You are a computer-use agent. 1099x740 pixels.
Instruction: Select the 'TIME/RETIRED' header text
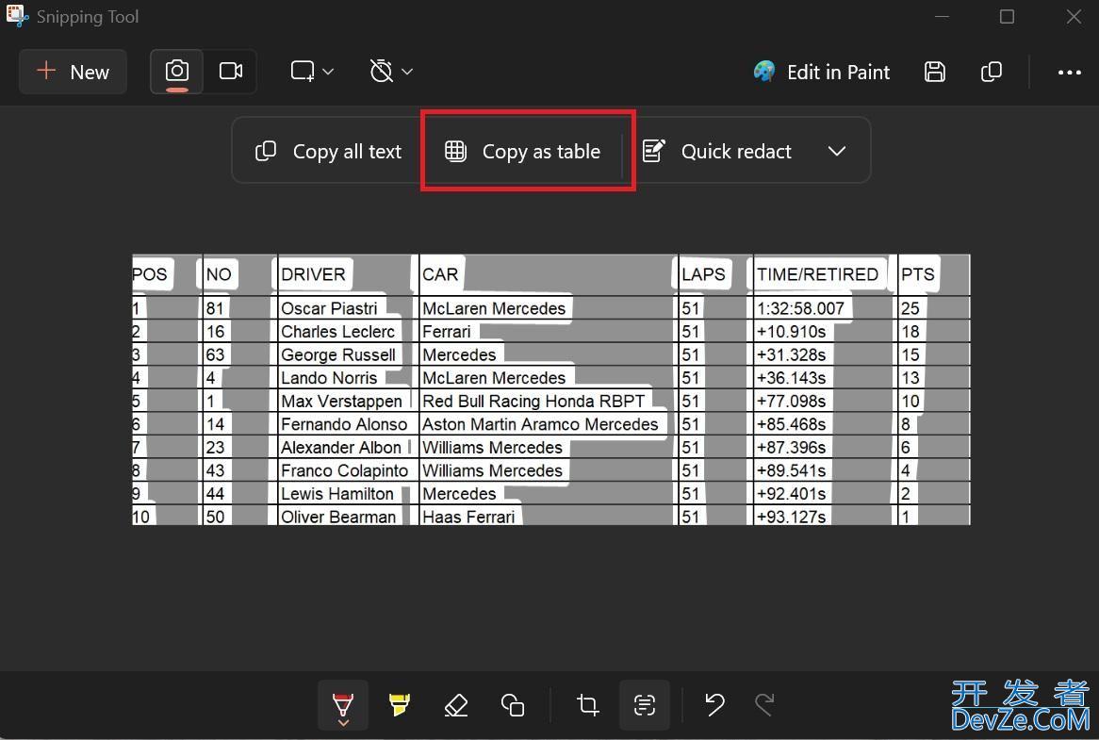pyautogui.click(x=817, y=274)
